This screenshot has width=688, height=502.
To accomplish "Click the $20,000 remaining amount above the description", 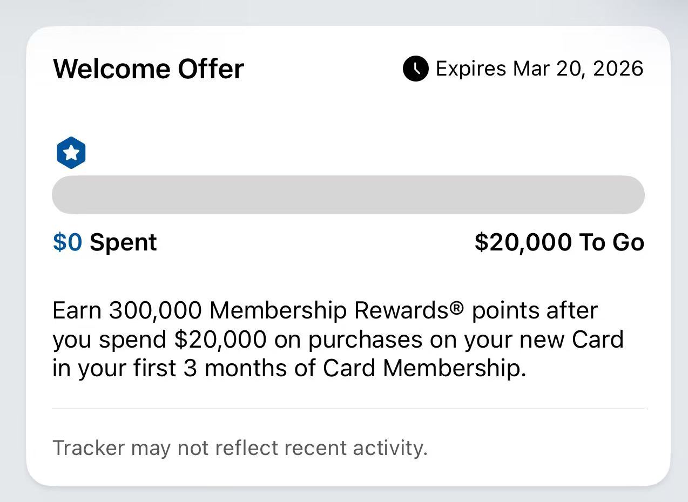I will 523,242.
